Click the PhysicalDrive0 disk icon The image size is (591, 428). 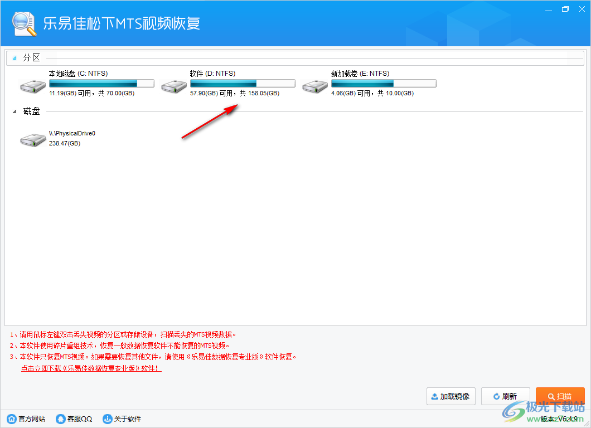pos(33,140)
